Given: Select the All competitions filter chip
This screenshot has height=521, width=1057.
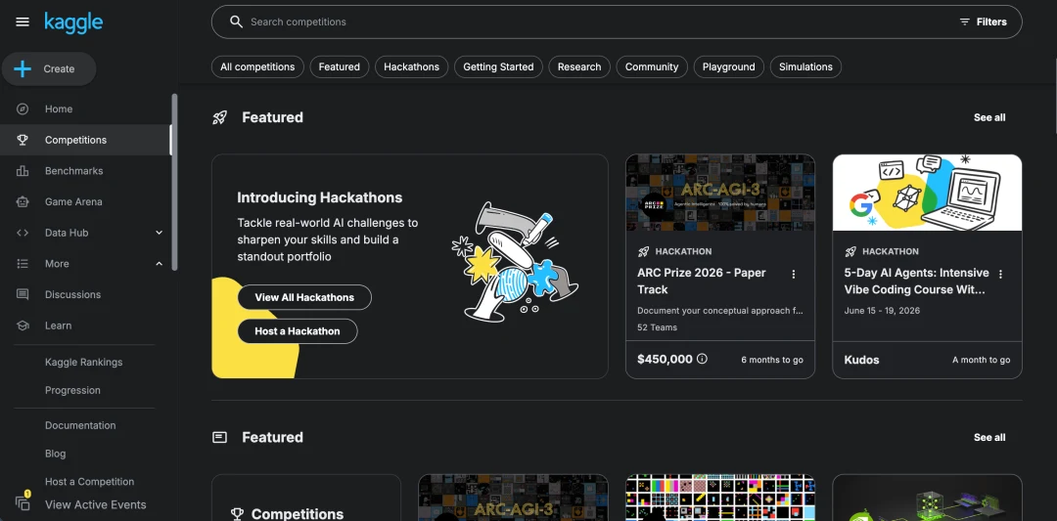Looking at the screenshot, I should point(257,66).
